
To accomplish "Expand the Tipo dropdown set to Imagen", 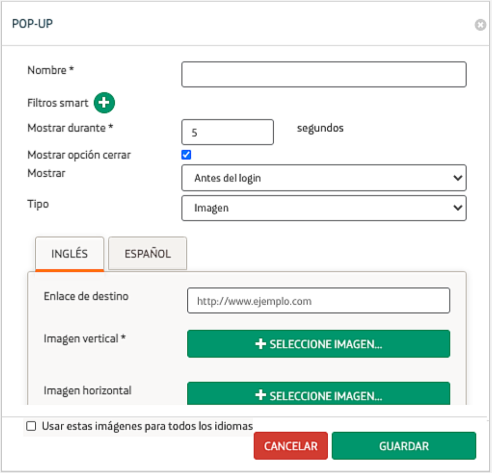I will [324, 208].
